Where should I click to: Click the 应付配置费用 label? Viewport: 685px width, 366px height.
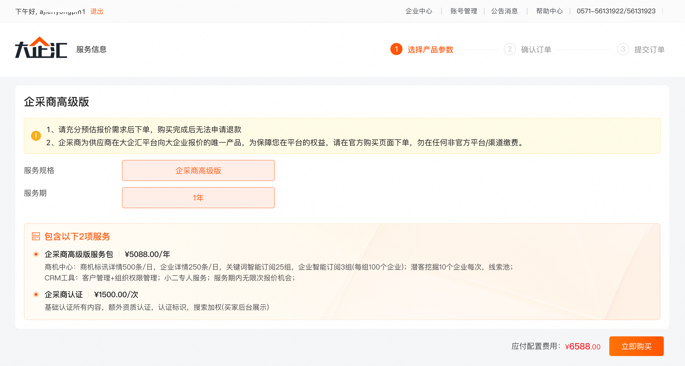(x=536, y=346)
